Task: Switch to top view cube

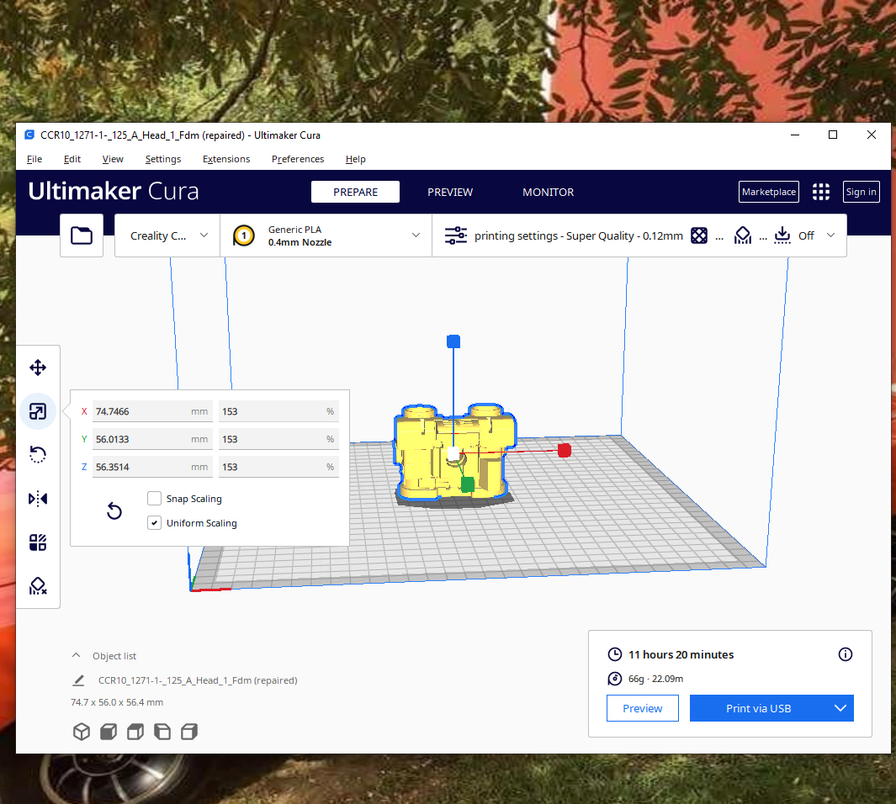Action: coord(135,732)
